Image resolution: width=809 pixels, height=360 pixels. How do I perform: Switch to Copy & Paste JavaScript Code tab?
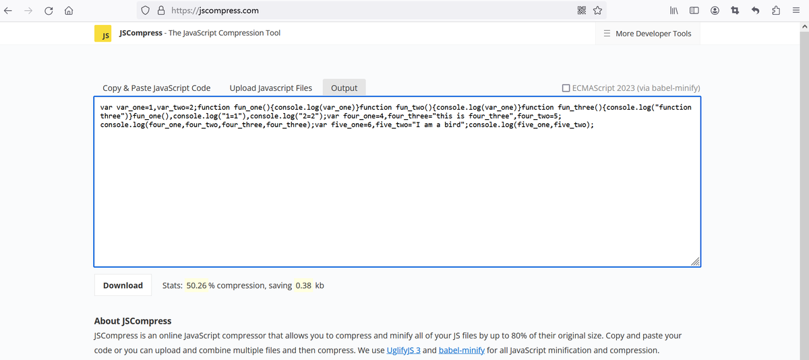(x=156, y=88)
